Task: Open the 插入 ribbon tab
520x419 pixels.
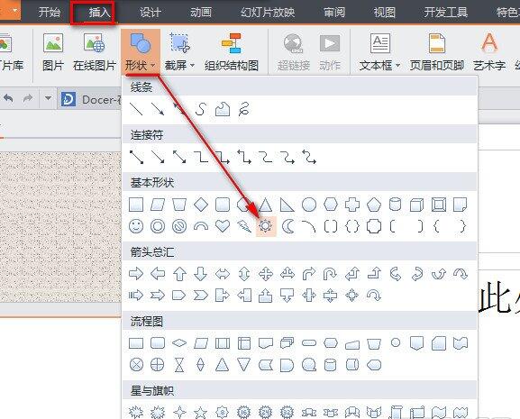Action: pos(99,13)
